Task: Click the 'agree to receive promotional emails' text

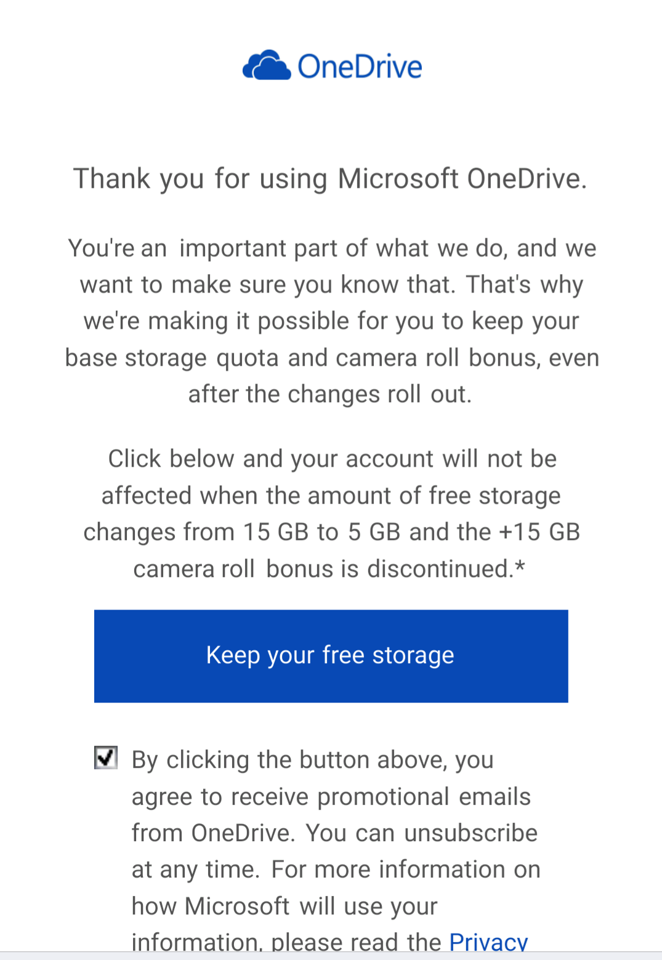Action: tap(331, 797)
